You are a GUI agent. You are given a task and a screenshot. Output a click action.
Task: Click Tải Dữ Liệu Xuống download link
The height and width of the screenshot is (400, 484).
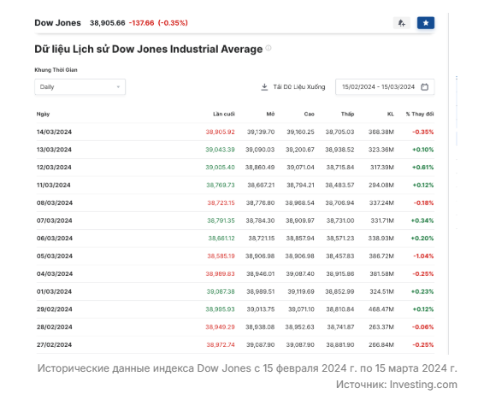[293, 87]
